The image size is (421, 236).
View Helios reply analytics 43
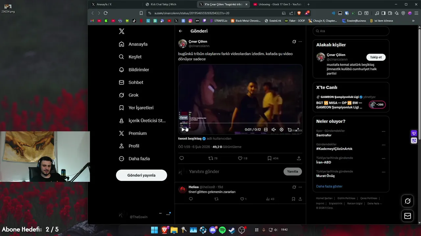point(270,199)
